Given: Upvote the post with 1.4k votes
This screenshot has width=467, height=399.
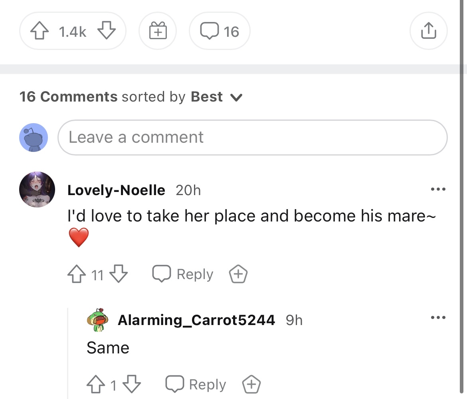Looking at the screenshot, I should click(x=40, y=31).
